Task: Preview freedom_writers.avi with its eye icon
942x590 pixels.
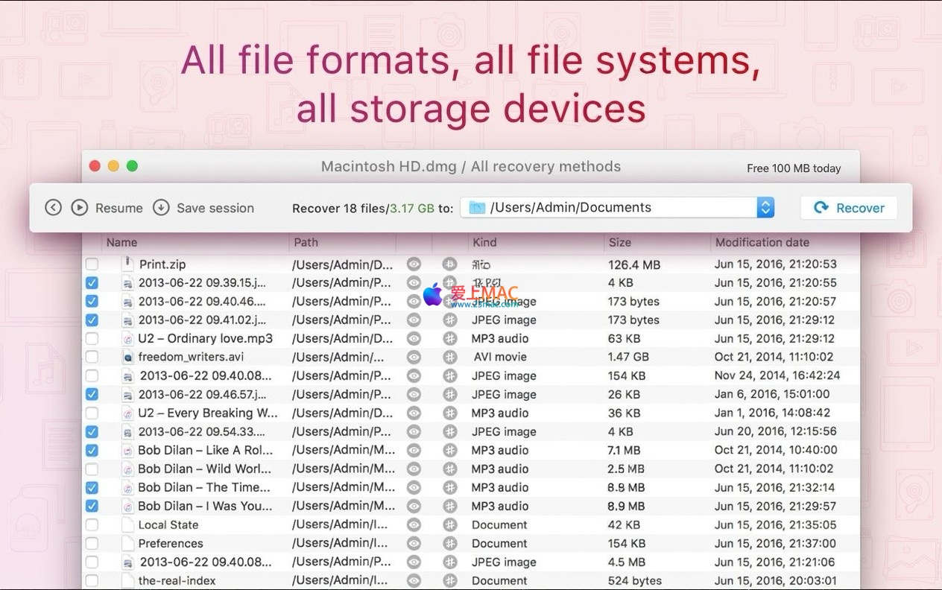Action: coord(414,357)
